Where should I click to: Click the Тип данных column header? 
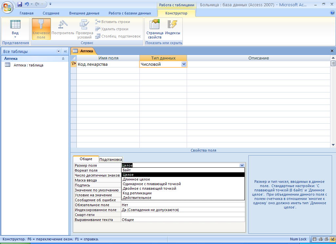pyautogui.click(x=163, y=58)
